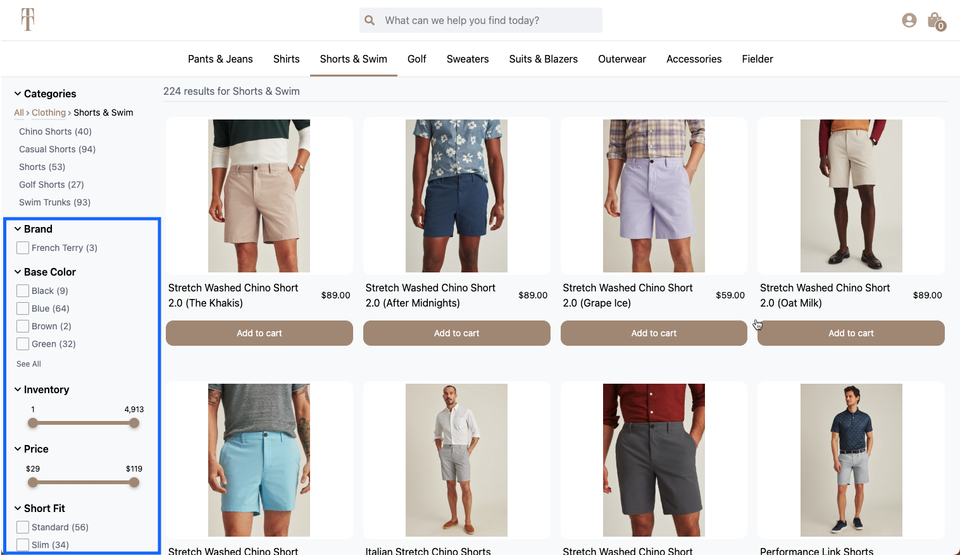The image size is (960, 555).
Task: Check the Slim short fit checkbox
Action: coord(23,545)
